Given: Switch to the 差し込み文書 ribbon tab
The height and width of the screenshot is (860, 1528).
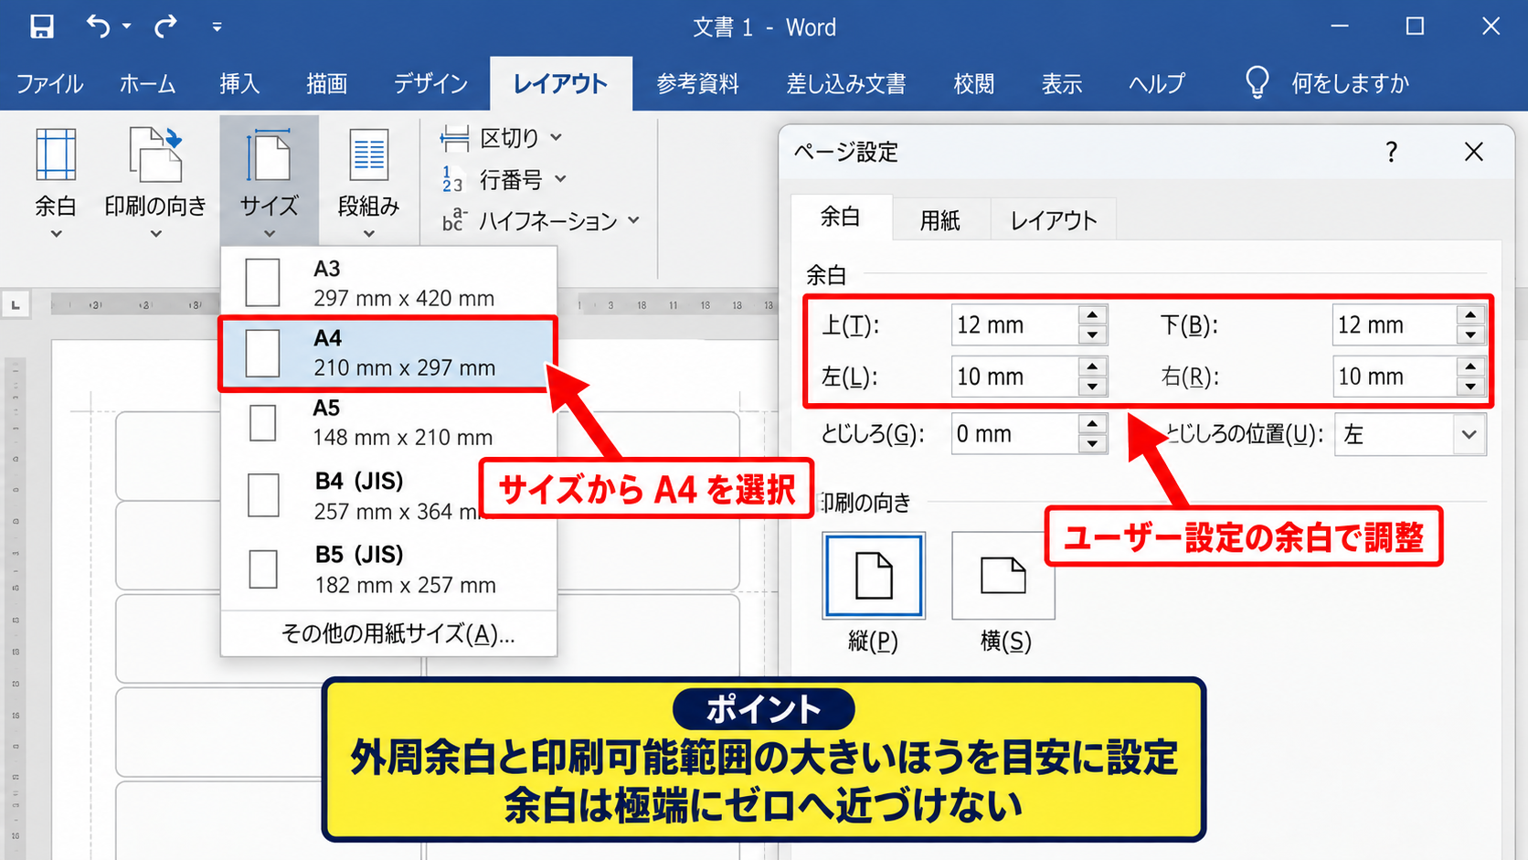Looking at the screenshot, I should (x=846, y=84).
